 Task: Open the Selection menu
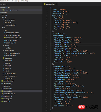pyautogui.click(x=3, y=1)
